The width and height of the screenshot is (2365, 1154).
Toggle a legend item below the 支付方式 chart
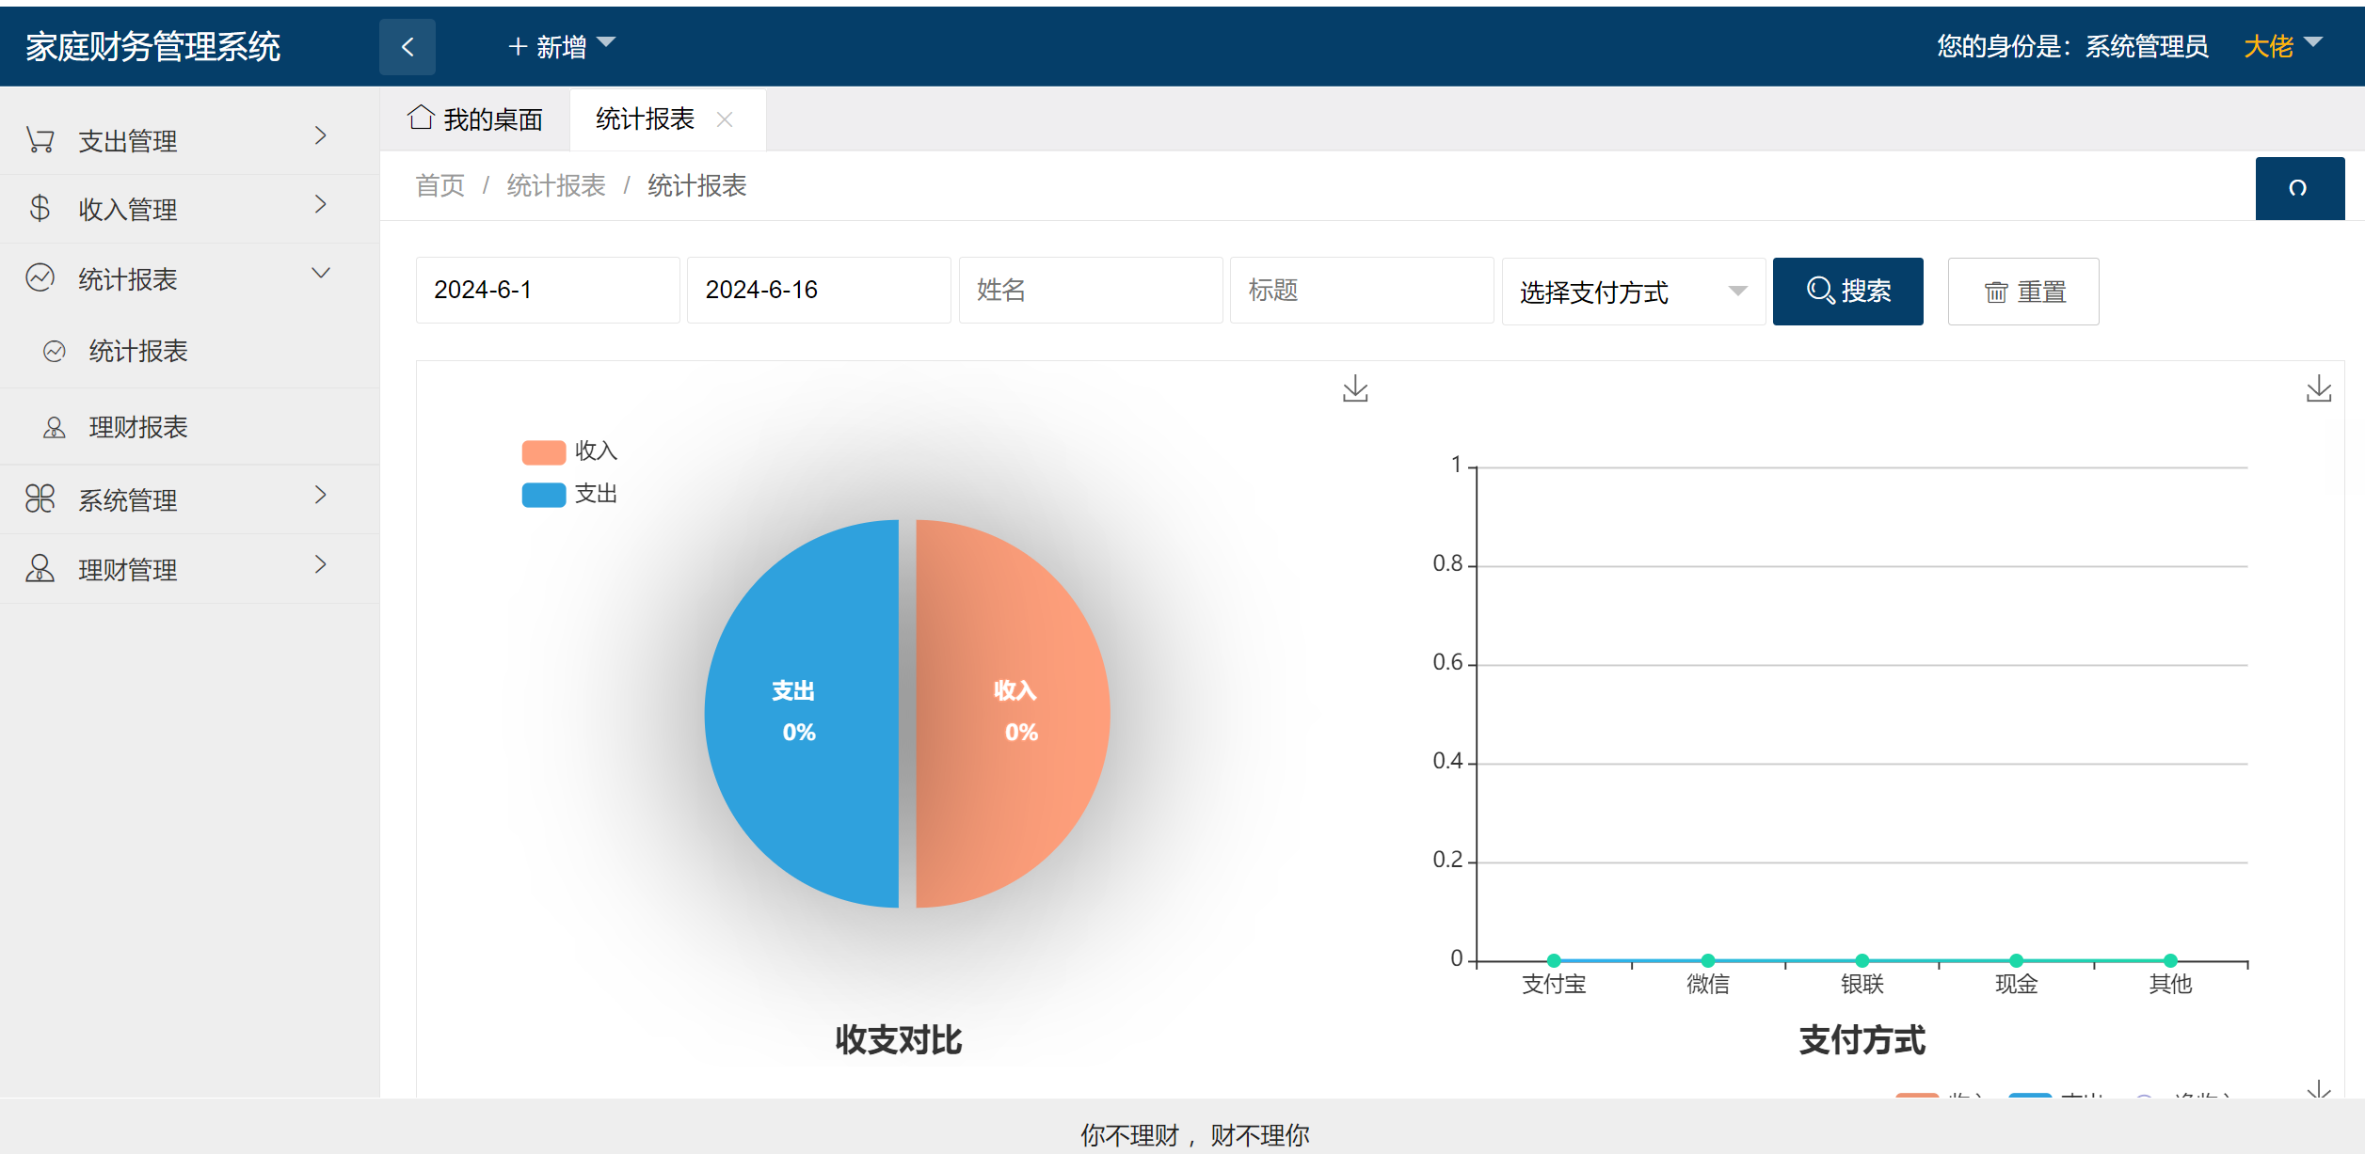[1920, 1096]
